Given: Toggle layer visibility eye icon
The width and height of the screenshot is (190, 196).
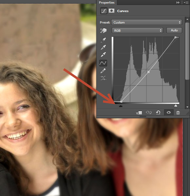Looking at the screenshot, I should click(x=169, y=112).
